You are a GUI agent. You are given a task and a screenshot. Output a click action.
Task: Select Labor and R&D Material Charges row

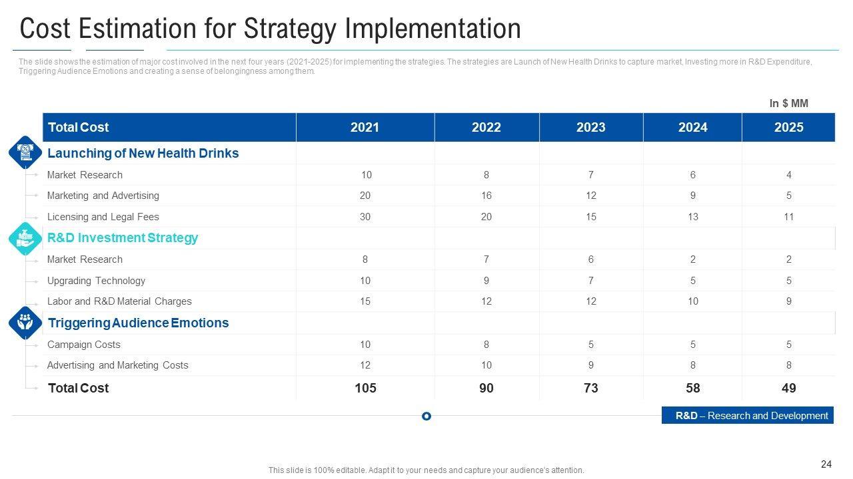pyautogui.click(x=438, y=301)
